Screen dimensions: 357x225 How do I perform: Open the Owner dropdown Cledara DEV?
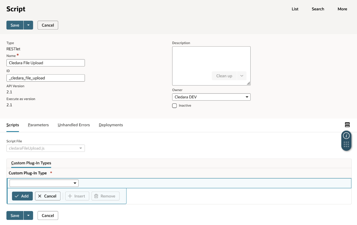tap(211, 97)
